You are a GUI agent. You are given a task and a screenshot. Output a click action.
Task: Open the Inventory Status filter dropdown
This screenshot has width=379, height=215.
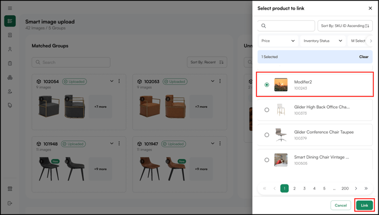322,41
